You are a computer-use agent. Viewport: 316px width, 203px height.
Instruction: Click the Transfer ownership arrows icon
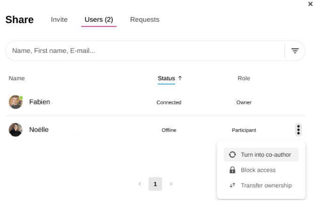pyautogui.click(x=232, y=186)
